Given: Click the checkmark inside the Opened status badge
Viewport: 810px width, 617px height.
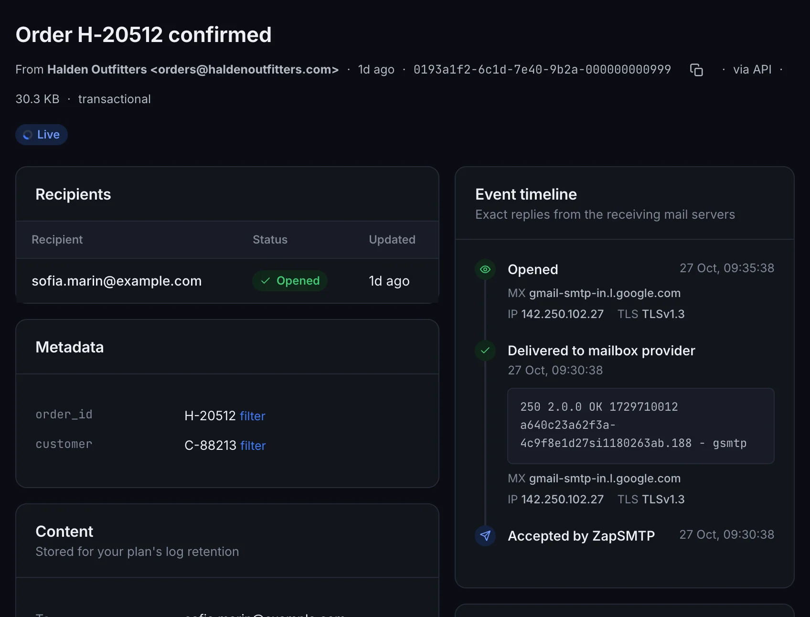Looking at the screenshot, I should coord(266,281).
